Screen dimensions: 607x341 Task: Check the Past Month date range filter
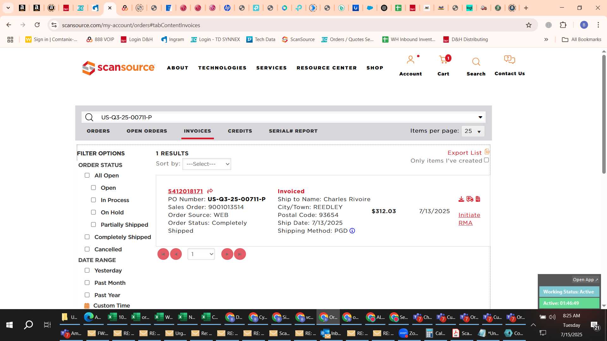[x=87, y=283]
